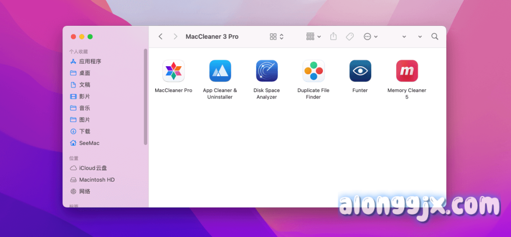Select 下载 folder in the sidebar
The image size is (511, 237).
pyautogui.click(x=84, y=131)
